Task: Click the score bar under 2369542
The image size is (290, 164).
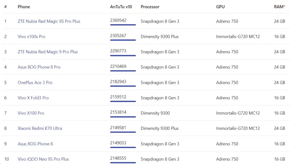Action: click(x=123, y=25)
